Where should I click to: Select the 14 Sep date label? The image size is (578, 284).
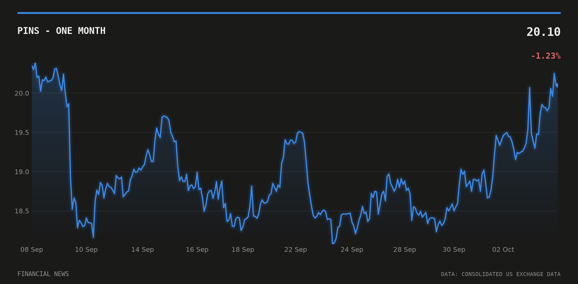[143, 250]
